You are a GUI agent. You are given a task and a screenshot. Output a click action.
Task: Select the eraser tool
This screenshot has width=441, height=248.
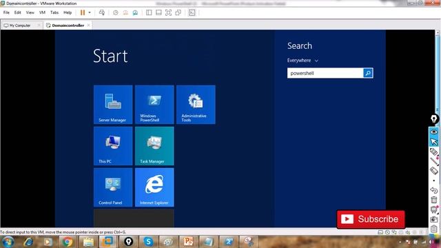coord(434,170)
